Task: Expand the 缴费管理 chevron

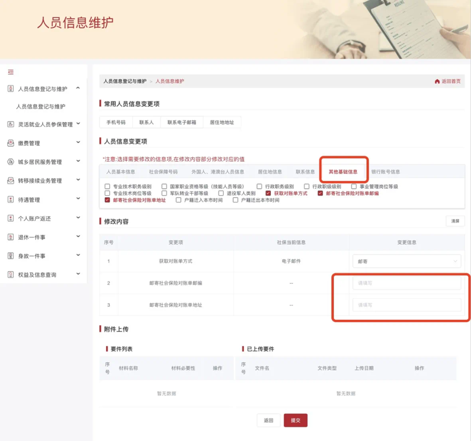Action: click(x=78, y=142)
